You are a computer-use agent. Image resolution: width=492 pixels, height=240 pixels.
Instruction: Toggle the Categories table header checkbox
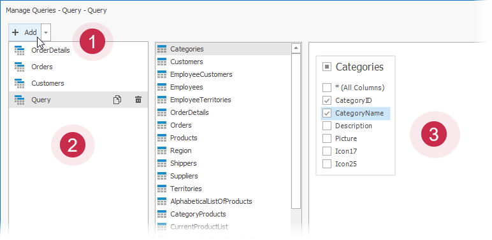point(327,67)
